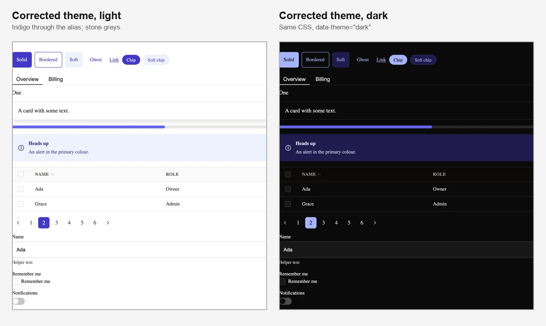Select the Ada row checkbox in light table
The image size is (546, 326).
(21, 189)
